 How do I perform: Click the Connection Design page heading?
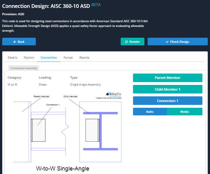pyautogui.click(x=46, y=6)
